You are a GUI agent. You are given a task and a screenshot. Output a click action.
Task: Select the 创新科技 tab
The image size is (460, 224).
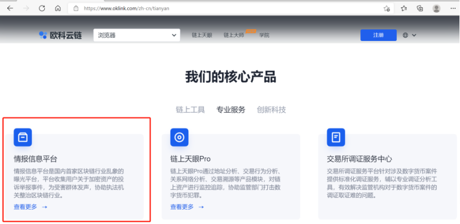[x=271, y=110]
